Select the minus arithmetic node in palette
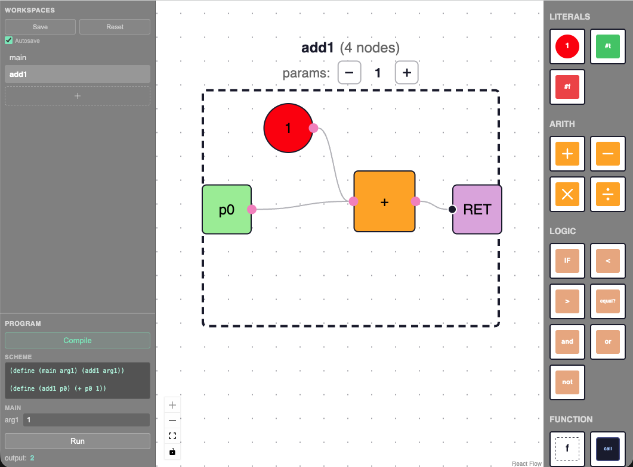 pos(607,154)
